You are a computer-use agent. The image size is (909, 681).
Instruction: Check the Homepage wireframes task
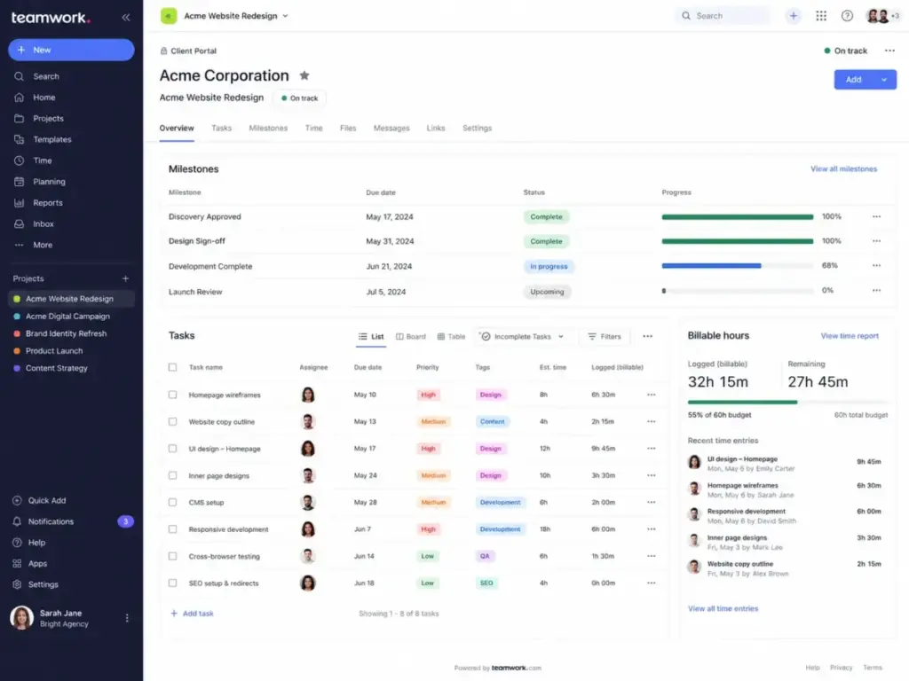(173, 395)
